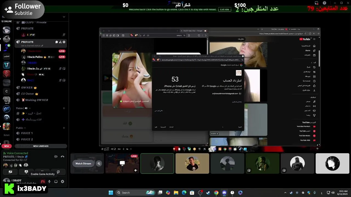Open Steam from taskbar
The height and width of the screenshot is (197, 351).
coord(208,193)
